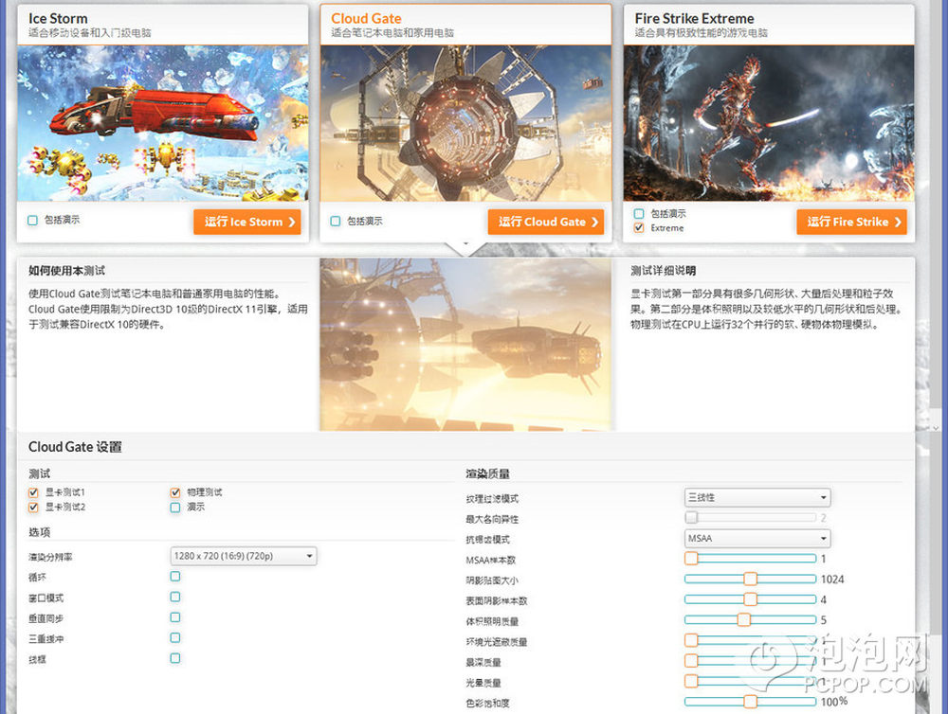Expand the 纹理过滤模式 三线性 dropdown

pos(757,498)
